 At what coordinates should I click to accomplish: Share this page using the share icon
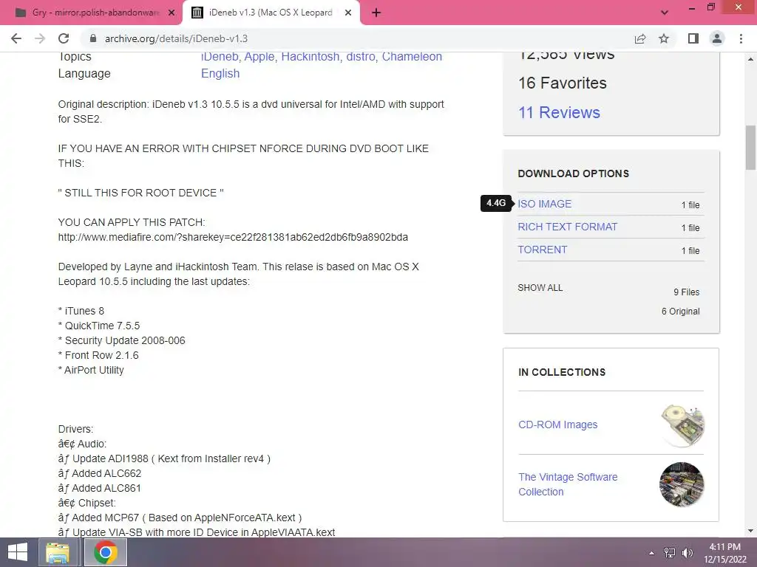(x=640, y=38)
